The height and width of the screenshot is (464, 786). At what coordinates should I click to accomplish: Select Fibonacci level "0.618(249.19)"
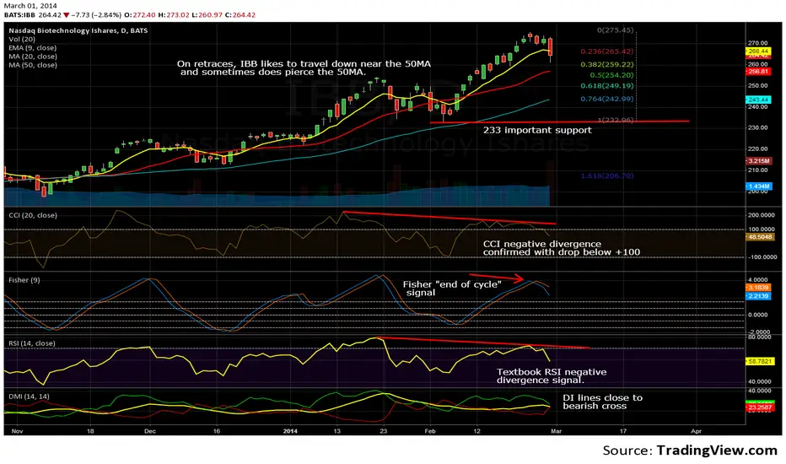click(606, 86)
